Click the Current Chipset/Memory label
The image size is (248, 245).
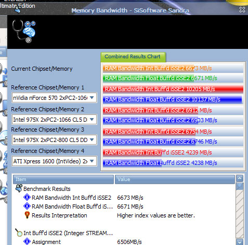pos(42,69)
